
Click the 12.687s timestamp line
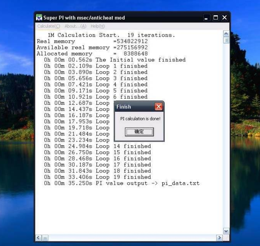pyautogui.click(x=76, y=103)
